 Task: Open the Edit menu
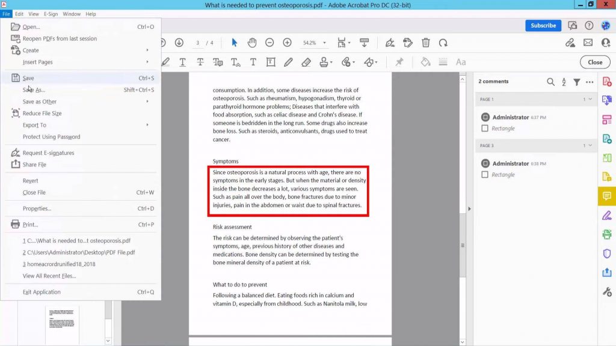pyautogui.click(x=19, y=14)
